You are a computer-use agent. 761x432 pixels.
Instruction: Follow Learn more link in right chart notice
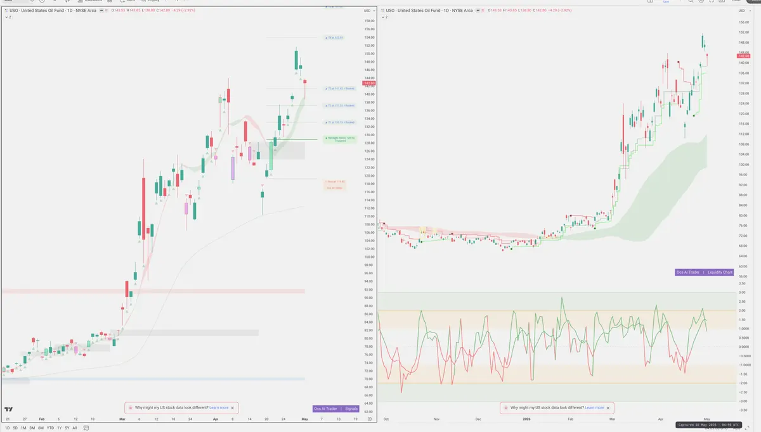pos(594,408)
